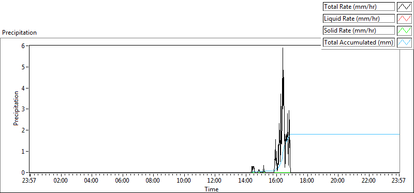
Task: Click the 12:00 time axis label
Action: tap(215, 181)
